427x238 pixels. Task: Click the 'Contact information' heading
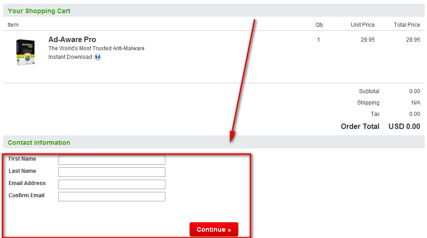point(39,143)
